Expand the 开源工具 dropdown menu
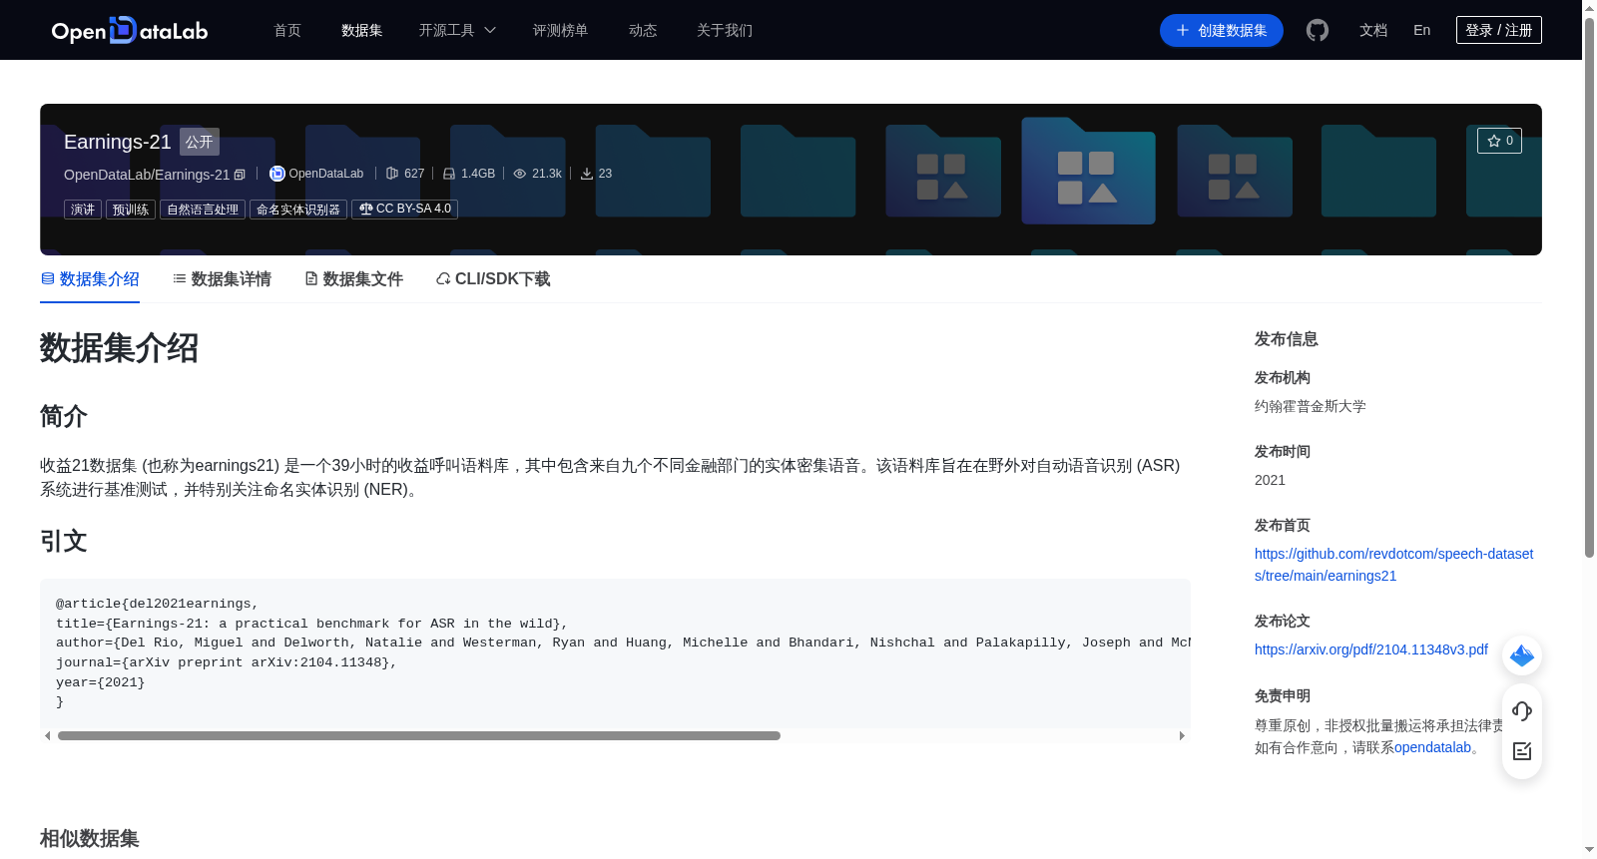1597x859 pixels. click(457, 30)
